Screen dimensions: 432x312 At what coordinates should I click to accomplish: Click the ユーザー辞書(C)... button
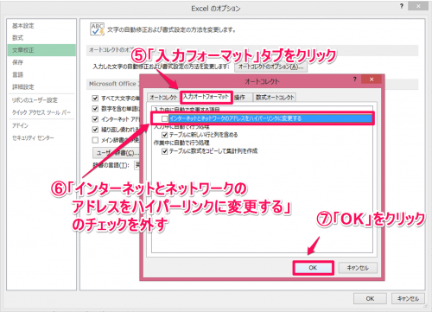pos(117,153)
